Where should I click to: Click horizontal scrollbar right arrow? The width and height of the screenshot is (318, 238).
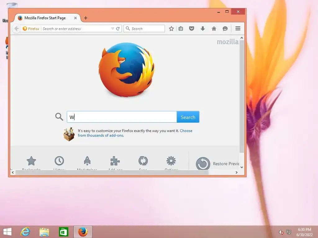point(236,172)
